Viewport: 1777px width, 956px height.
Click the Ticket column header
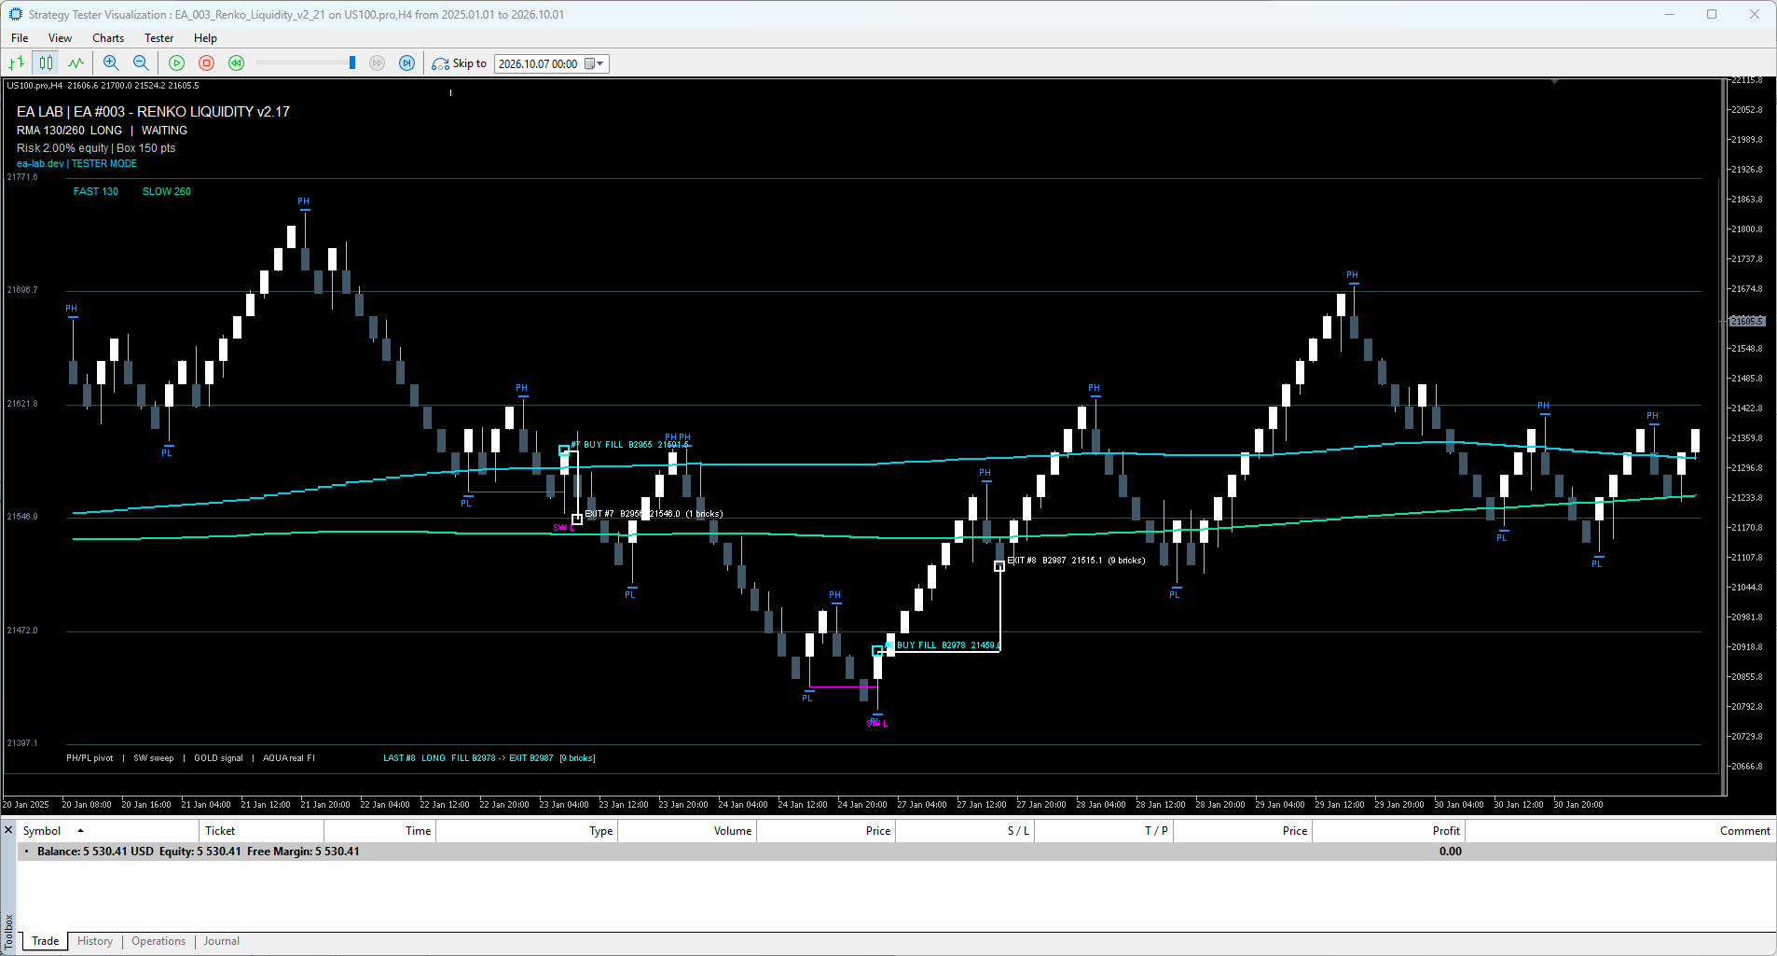[x=262, y=831]
